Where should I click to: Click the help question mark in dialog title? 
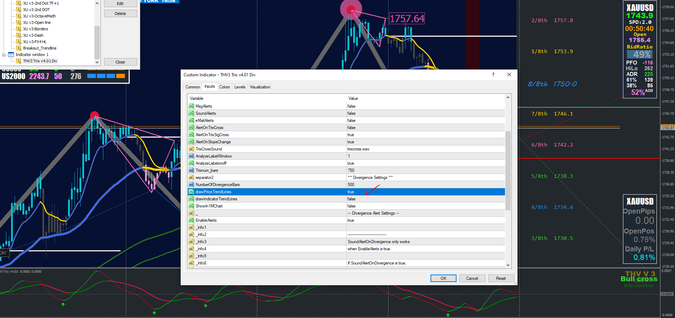point(493,75)
